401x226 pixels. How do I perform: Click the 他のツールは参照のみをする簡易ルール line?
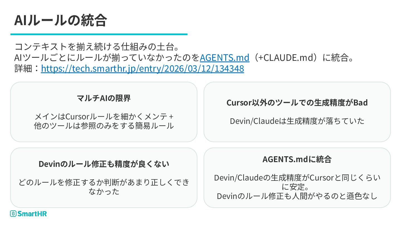click(x=104, y=126)
